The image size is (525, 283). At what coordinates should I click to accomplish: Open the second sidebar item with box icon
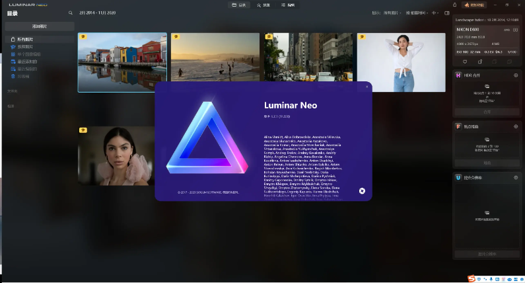point(40,46)
